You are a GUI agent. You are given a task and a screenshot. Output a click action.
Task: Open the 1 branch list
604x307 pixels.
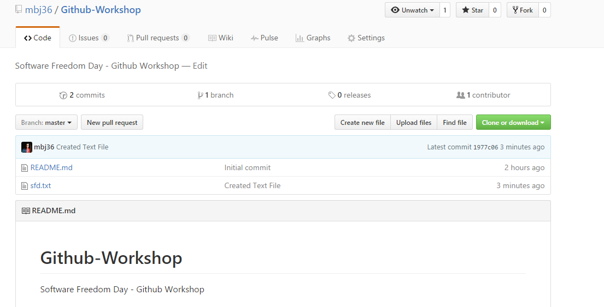tap(215, 95)
